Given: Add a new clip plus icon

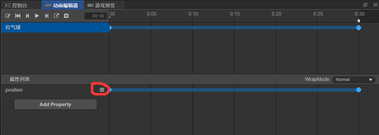Looking at the screenshot, I should tap(66, 16).
